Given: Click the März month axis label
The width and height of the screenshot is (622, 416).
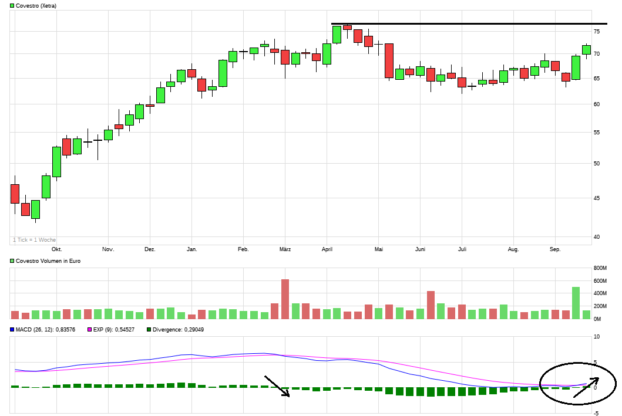Looking at the screenshot, I should tap(285, 249).
